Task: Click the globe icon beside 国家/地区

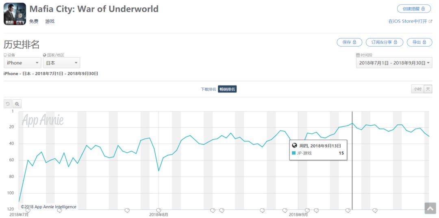Action: pyautogui.click(x=45, y=55)
